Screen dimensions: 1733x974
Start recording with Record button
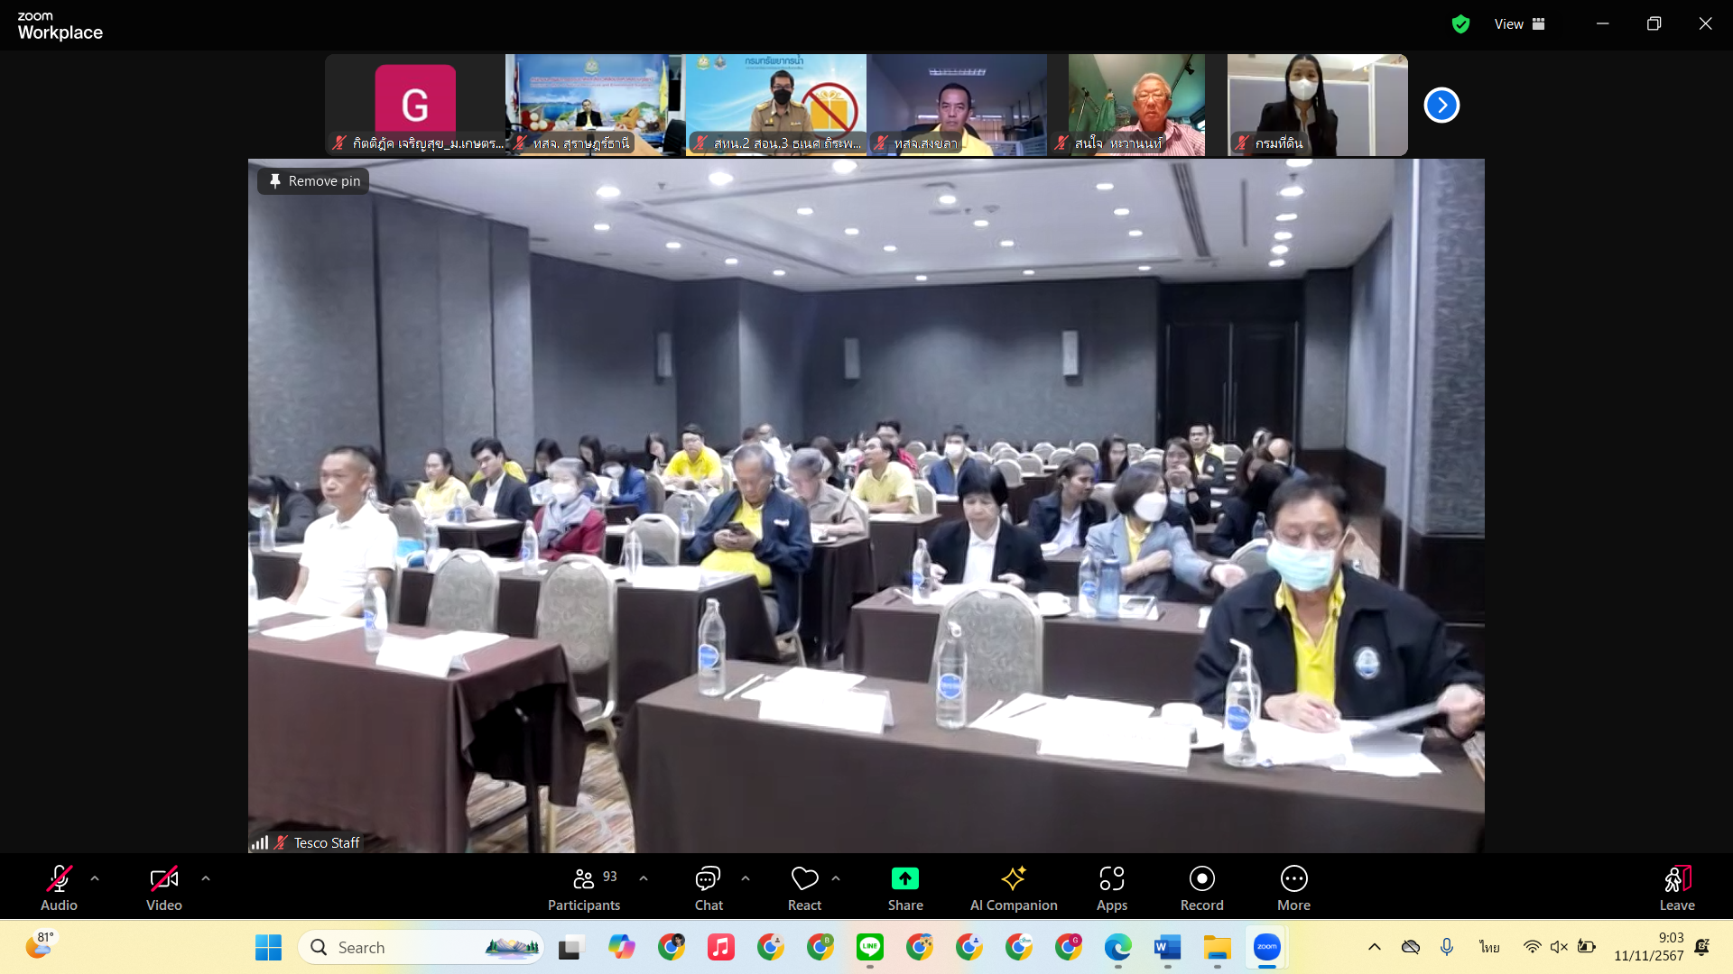1201,888
